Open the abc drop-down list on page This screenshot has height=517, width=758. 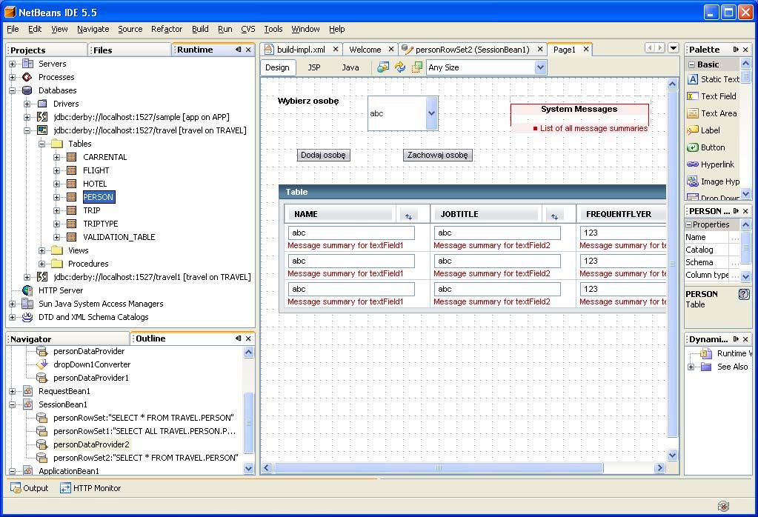point(432,113)
